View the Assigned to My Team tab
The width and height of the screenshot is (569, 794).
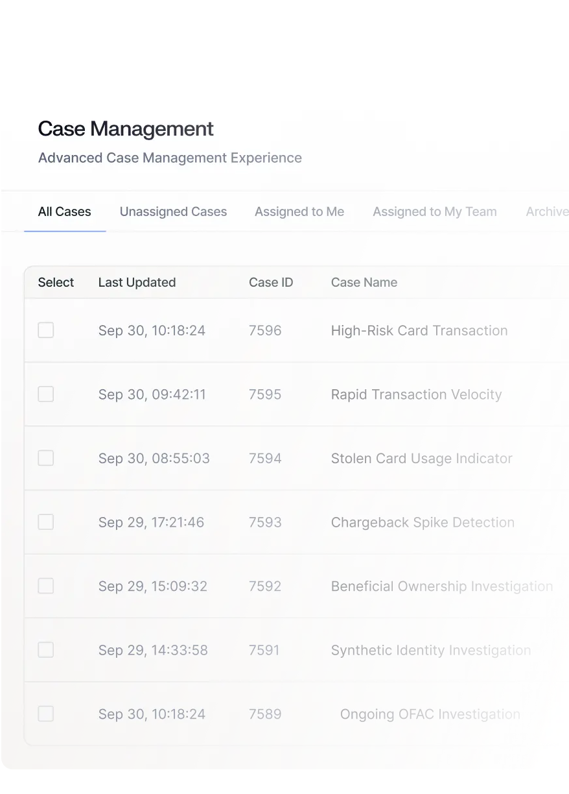point(434,211)
